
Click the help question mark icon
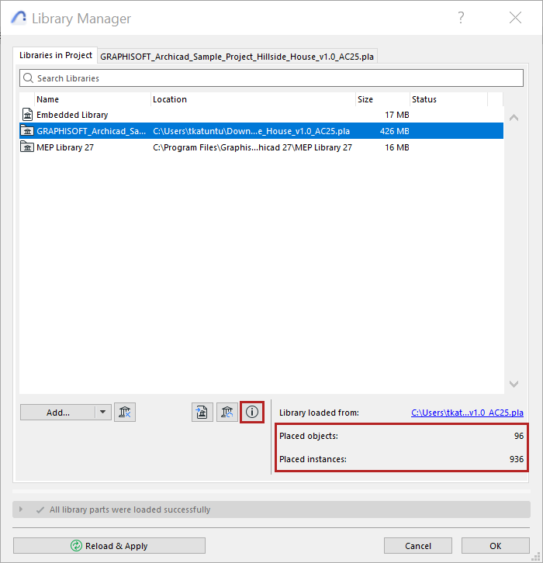click(461, 17)
